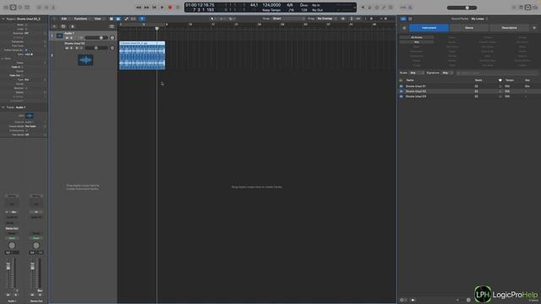Open the View menu in tracks area

click(98, 19)
